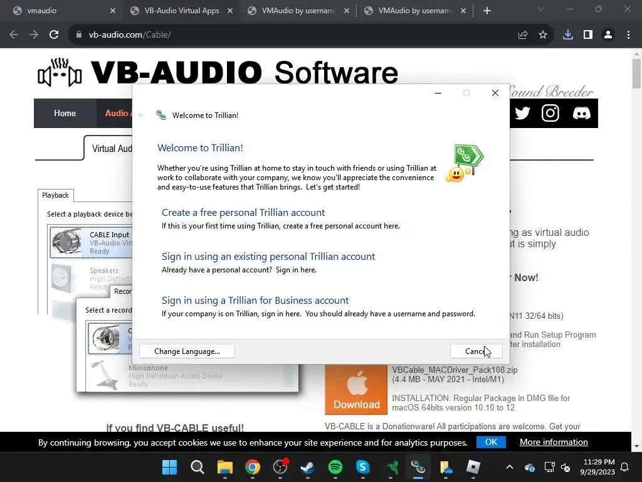This screenshot has height=482, width=642.
Task: Click the VB-Audio speaker logo
Action: (60, 73)
